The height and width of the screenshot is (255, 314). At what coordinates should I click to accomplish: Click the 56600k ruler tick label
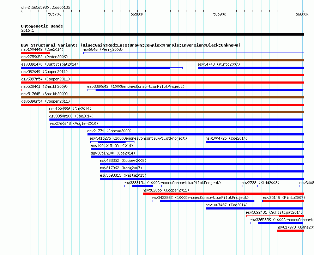302,14
